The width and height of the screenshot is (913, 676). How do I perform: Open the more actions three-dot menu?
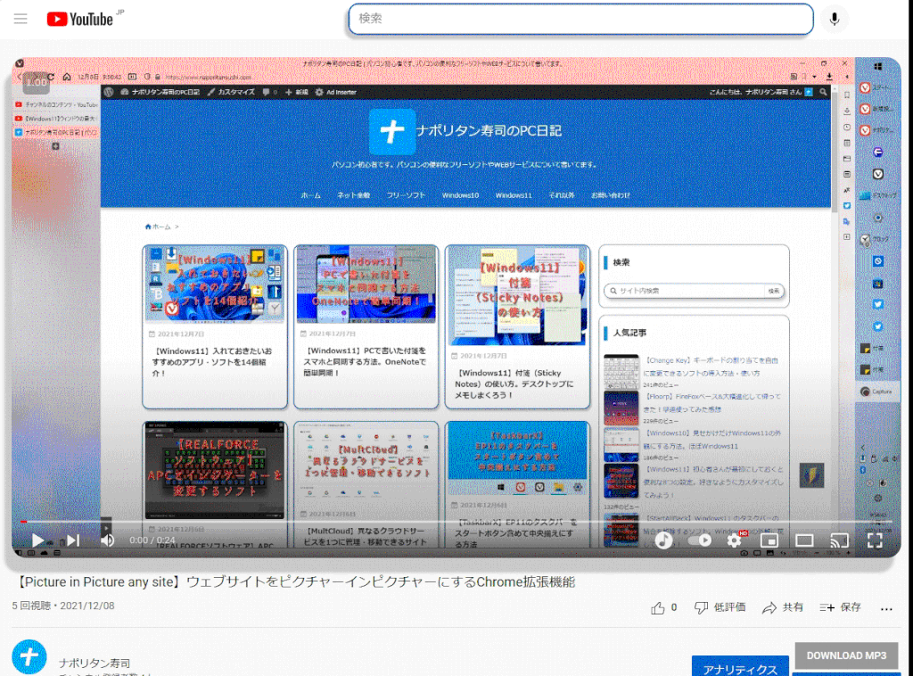(x=886, y=608)
